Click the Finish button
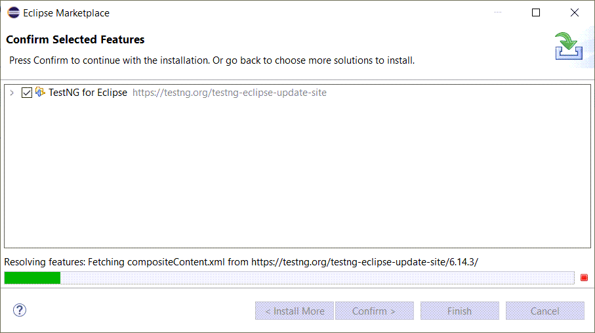 (x=459, y=311)
